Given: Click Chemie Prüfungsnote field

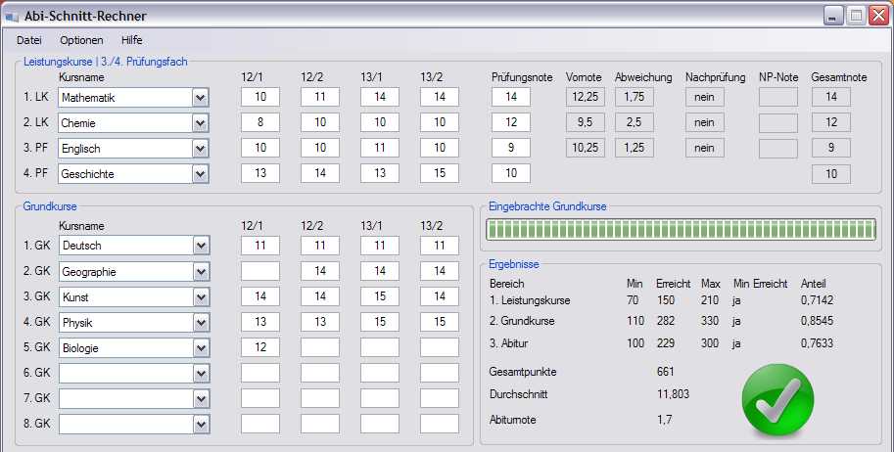Looking at the screenshot, I should 511,122.
